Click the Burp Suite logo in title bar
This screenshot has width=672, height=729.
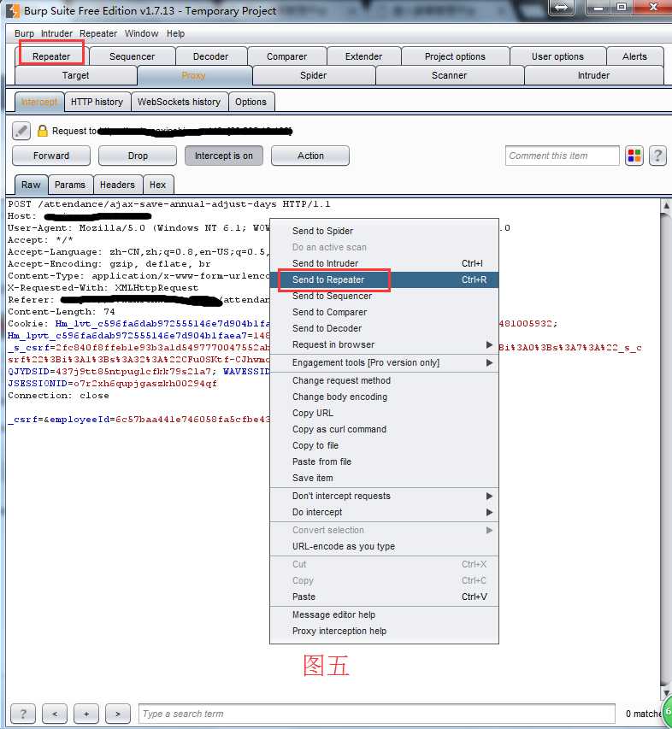click(13, 10)
